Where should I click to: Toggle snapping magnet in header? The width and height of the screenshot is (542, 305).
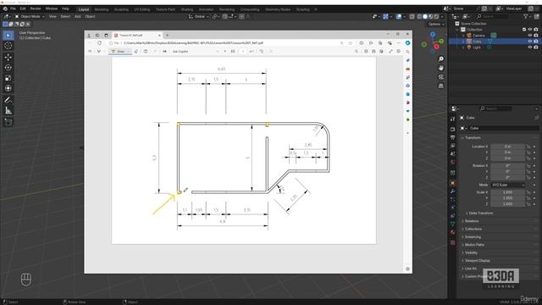click(224, 16)
